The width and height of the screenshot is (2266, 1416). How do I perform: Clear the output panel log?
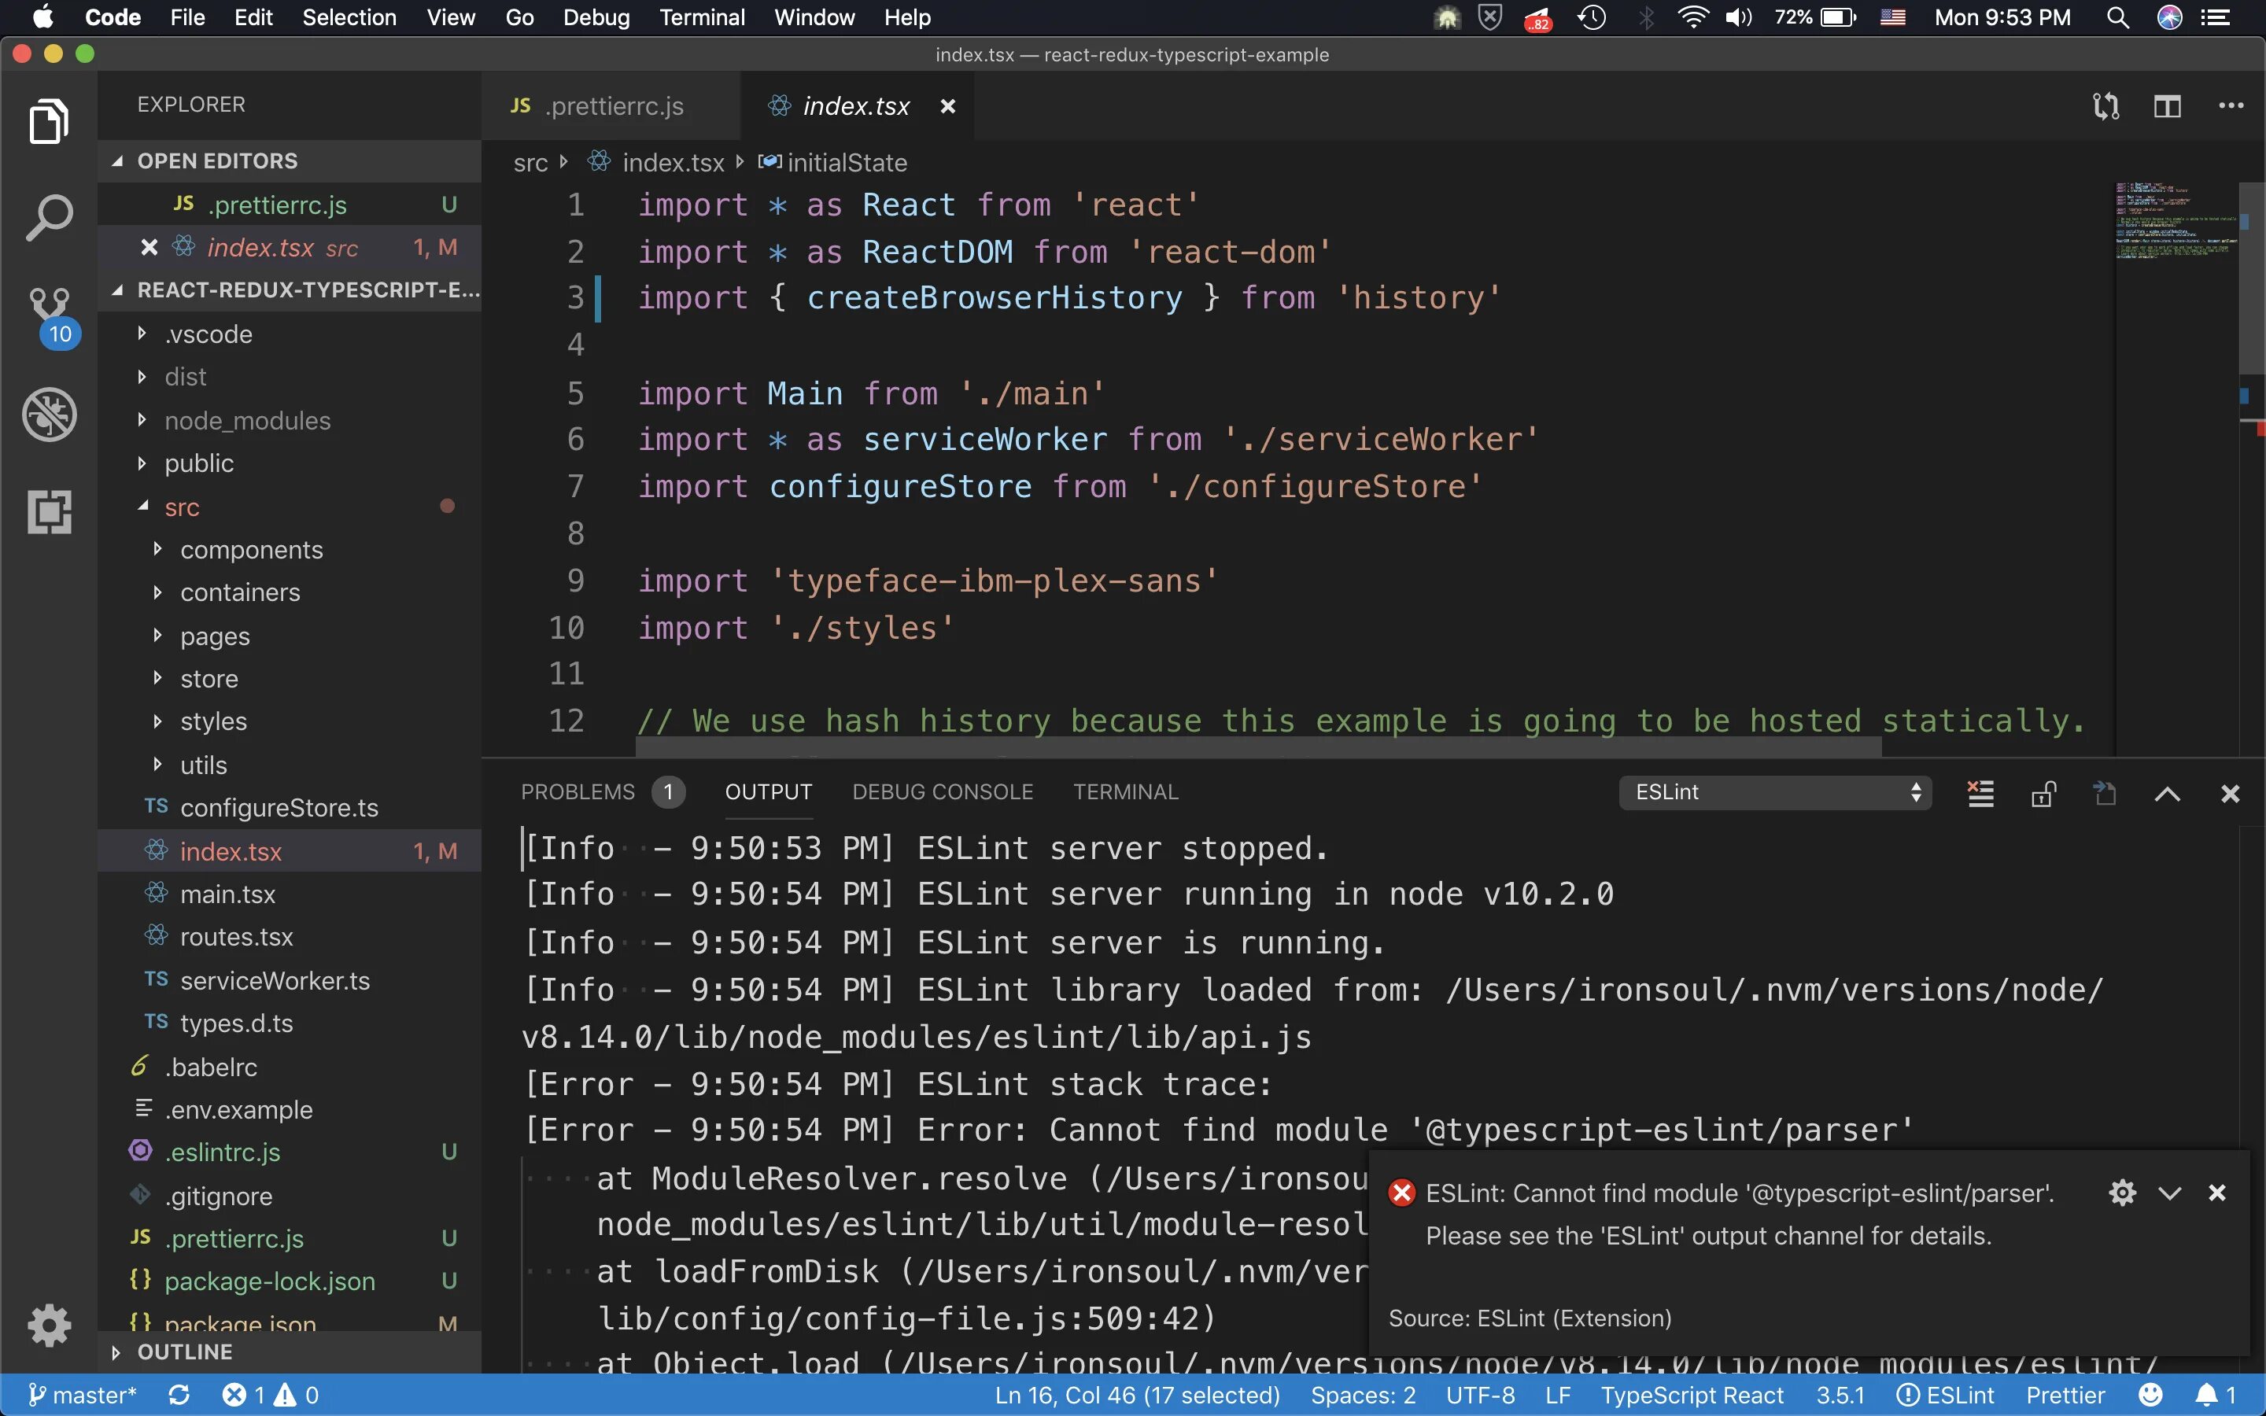click(x=1980, y=793)
